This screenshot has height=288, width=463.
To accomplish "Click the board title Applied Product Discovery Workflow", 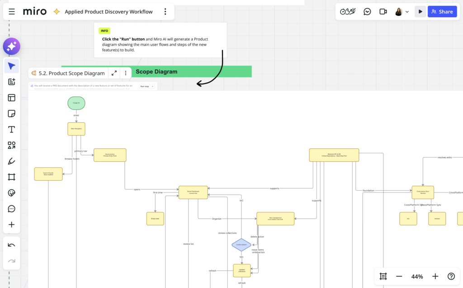I will [109, 12].
